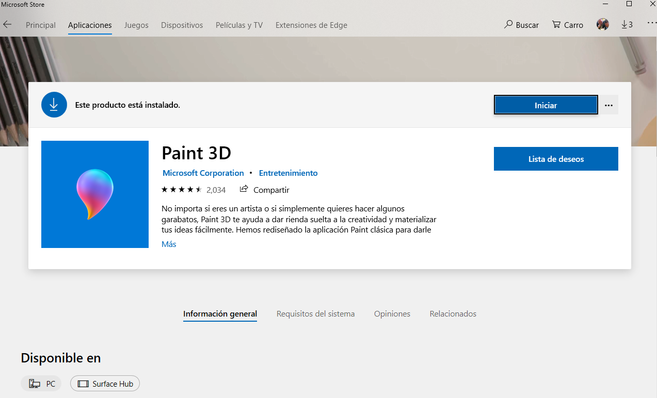The width and height of the screenshot is (657, 398).
Task: Maximize the Microsoft Store window
Action: click(x=629, y=4)
